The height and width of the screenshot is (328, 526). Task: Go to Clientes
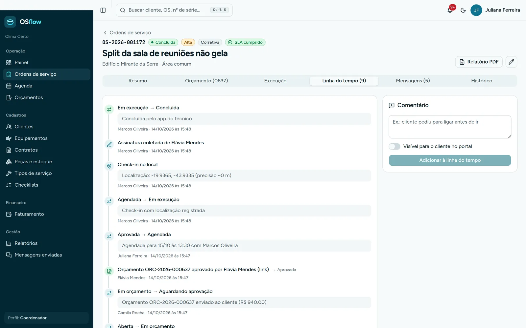click(x=46, y=127)
